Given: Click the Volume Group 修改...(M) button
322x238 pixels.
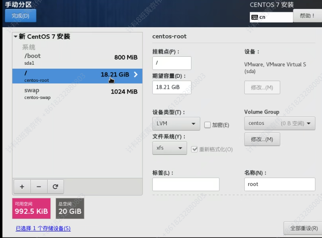Looking at the screenshot, I should pos(262,139).
